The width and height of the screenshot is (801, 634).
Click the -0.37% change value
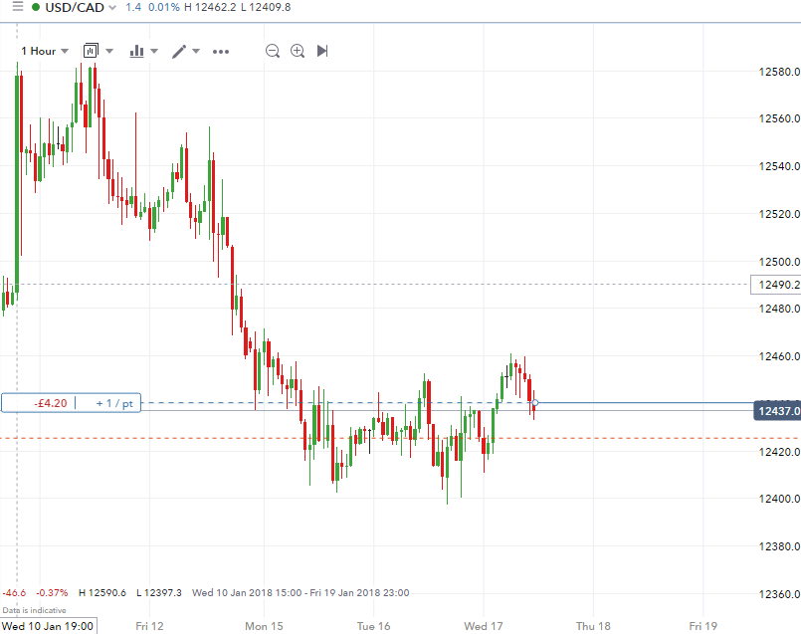(x=52, y=593)
